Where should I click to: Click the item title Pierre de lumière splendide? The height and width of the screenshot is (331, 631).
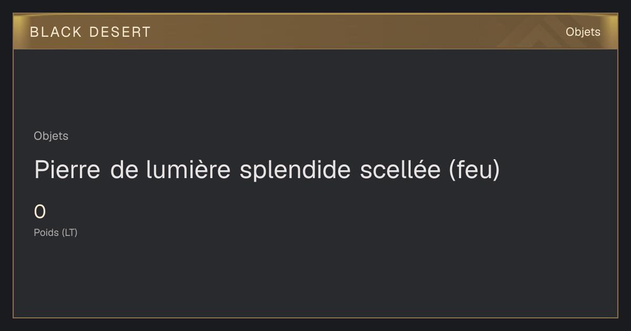point(267,170)
